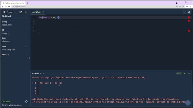
Task: Expand the Project dropdown
Action: pyautogui.click(x=11, y=12)
